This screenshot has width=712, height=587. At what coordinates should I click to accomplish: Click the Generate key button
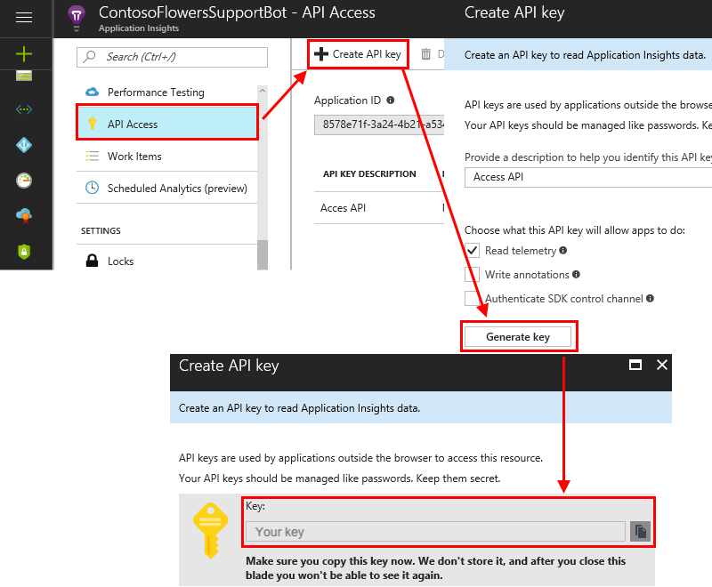pyautogui.click(x=519, y=336)
